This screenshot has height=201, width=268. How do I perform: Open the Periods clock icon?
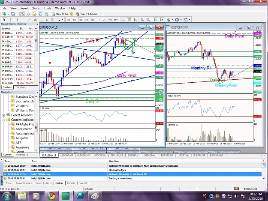click(177, 20)
